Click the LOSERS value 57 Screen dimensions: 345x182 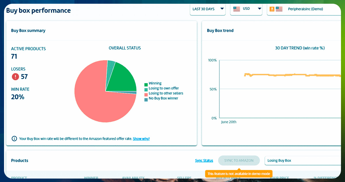tap(24, 77)
